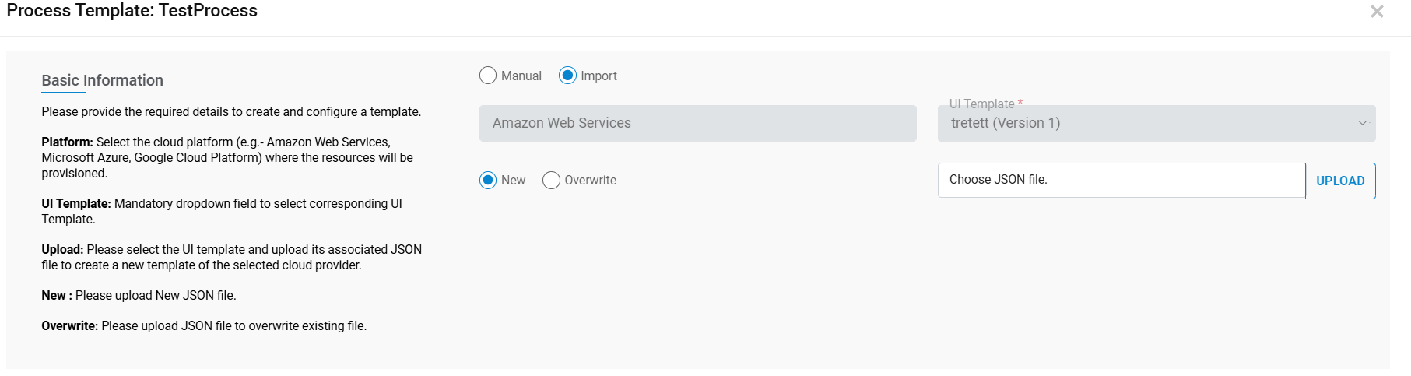The width and height of the screenshot is (1411, 376).
Task: Click the bold Platform: help text
Action: click(67, 142)
